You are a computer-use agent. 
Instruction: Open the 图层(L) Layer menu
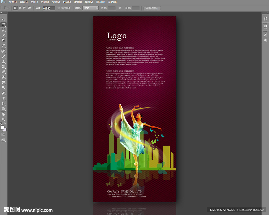coord(45,2)
